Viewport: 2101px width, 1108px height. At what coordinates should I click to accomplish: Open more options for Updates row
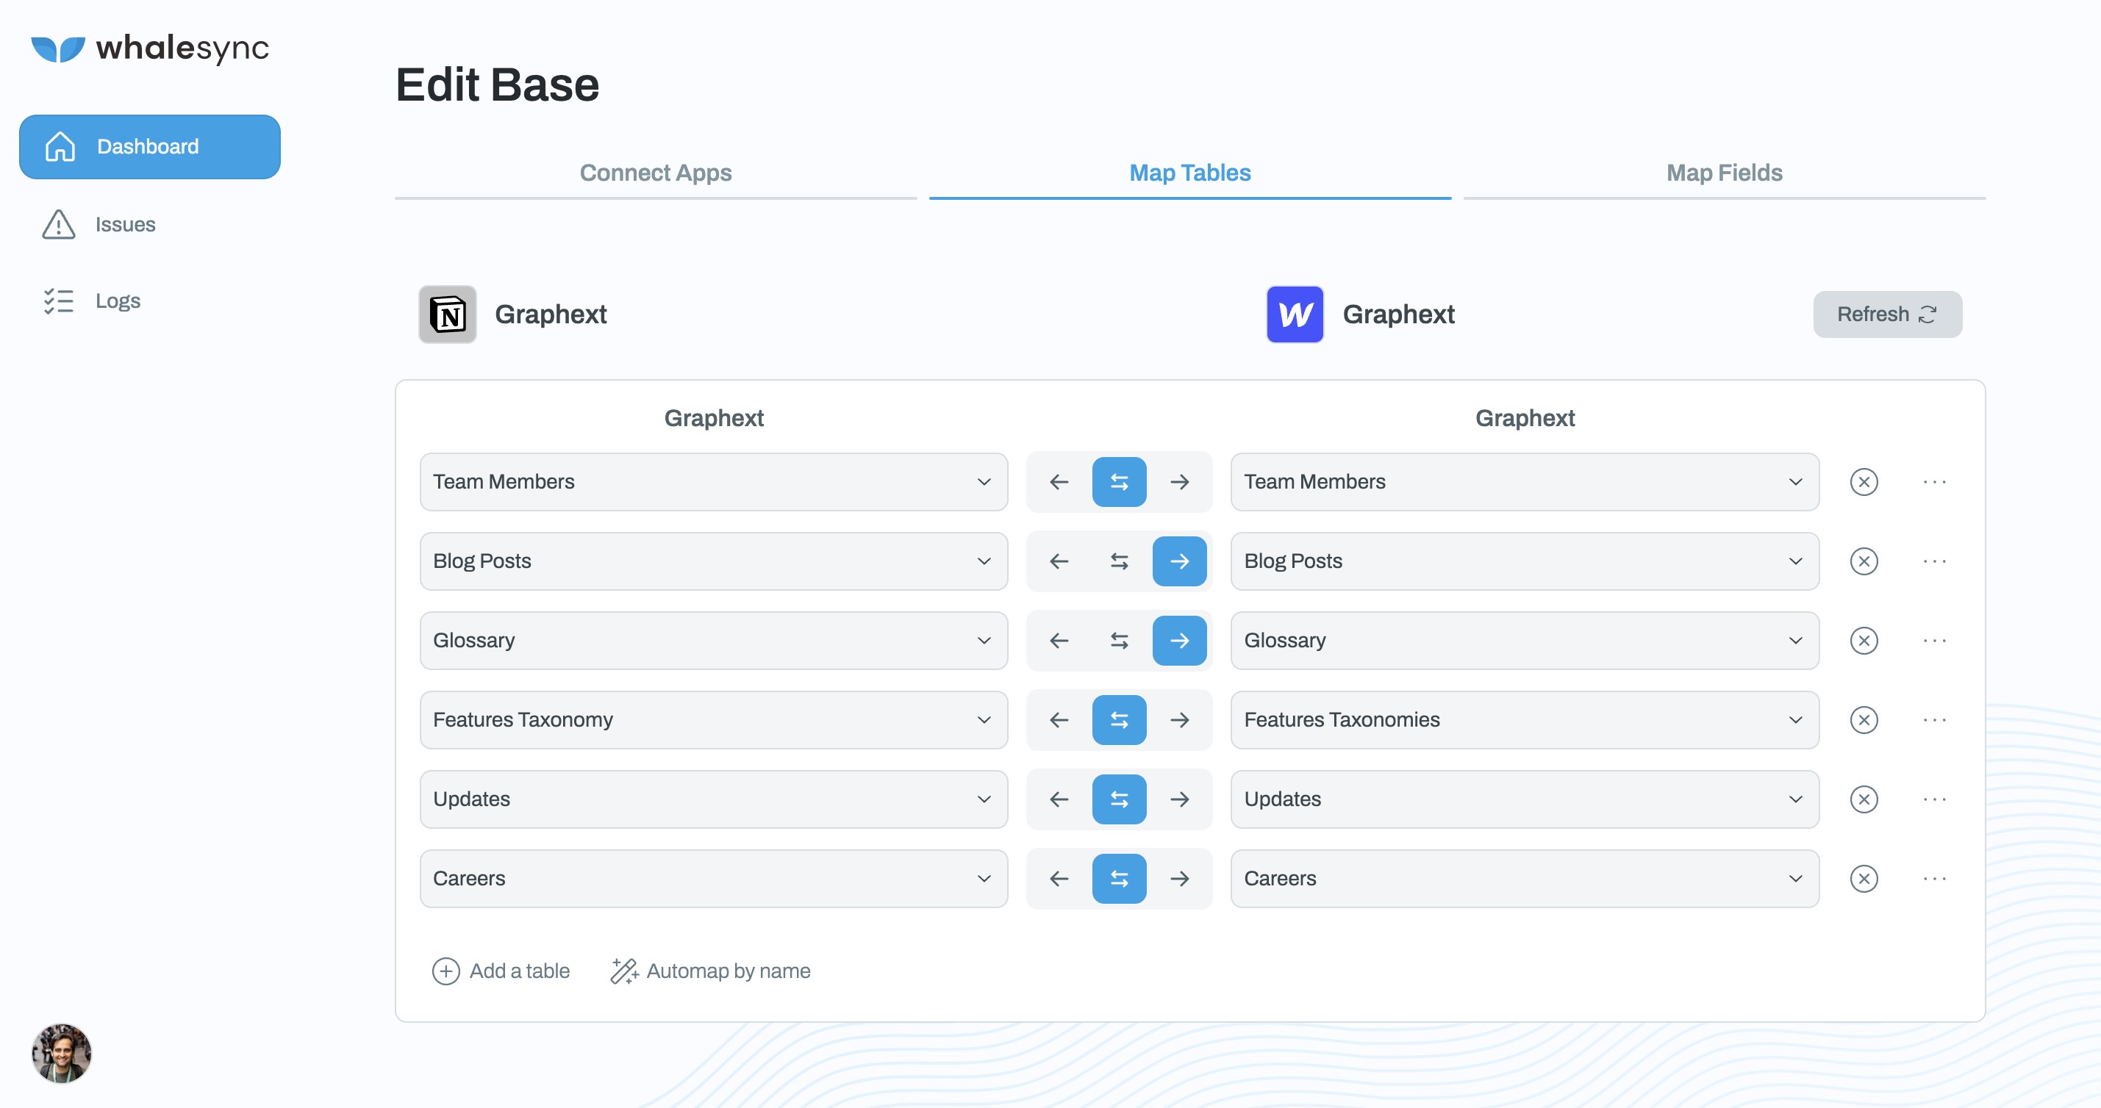click(x=1934, y=800)
